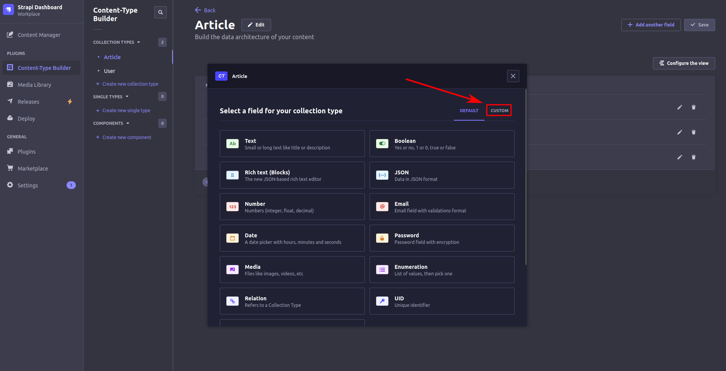Image resolution: width=726 pixels, height=371 pixels.
Task: Open Releases section
Action: pos(28,102)
